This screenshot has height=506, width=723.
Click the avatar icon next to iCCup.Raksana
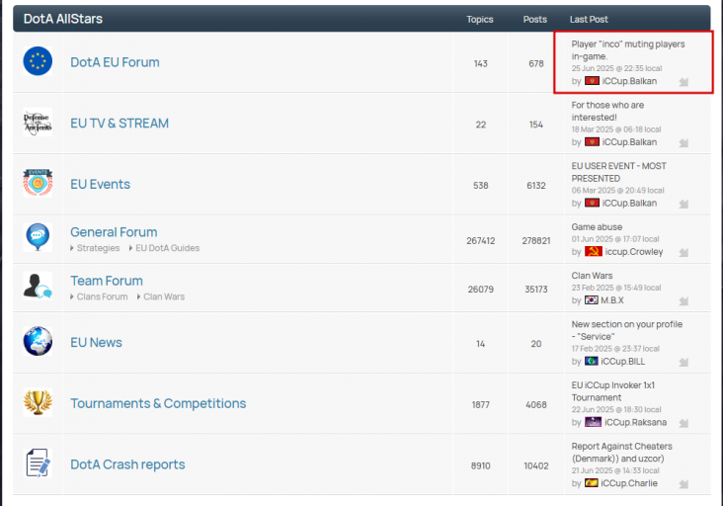[593, 422]
